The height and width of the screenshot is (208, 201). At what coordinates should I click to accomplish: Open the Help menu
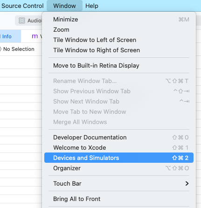point(92,6)
